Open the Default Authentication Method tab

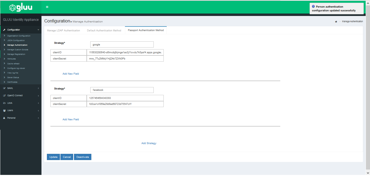tap(104, 31)
